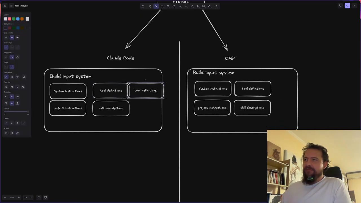The height and width of the screenshot is (203, 361).
Task: Set font size to M
Action: [x=12, y=87]
